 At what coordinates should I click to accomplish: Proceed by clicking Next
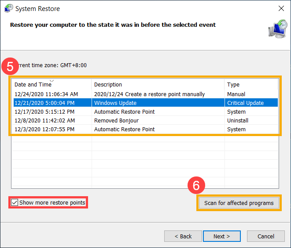point(222,236)
